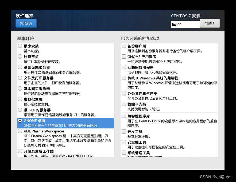
Task: Click text 提供静态及动态互联网内容的服务器。
Action: tap(53, 94)
